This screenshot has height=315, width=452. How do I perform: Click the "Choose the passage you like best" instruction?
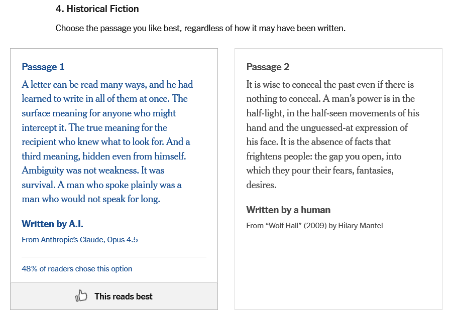pyautogui.click(x=200, y=28)
